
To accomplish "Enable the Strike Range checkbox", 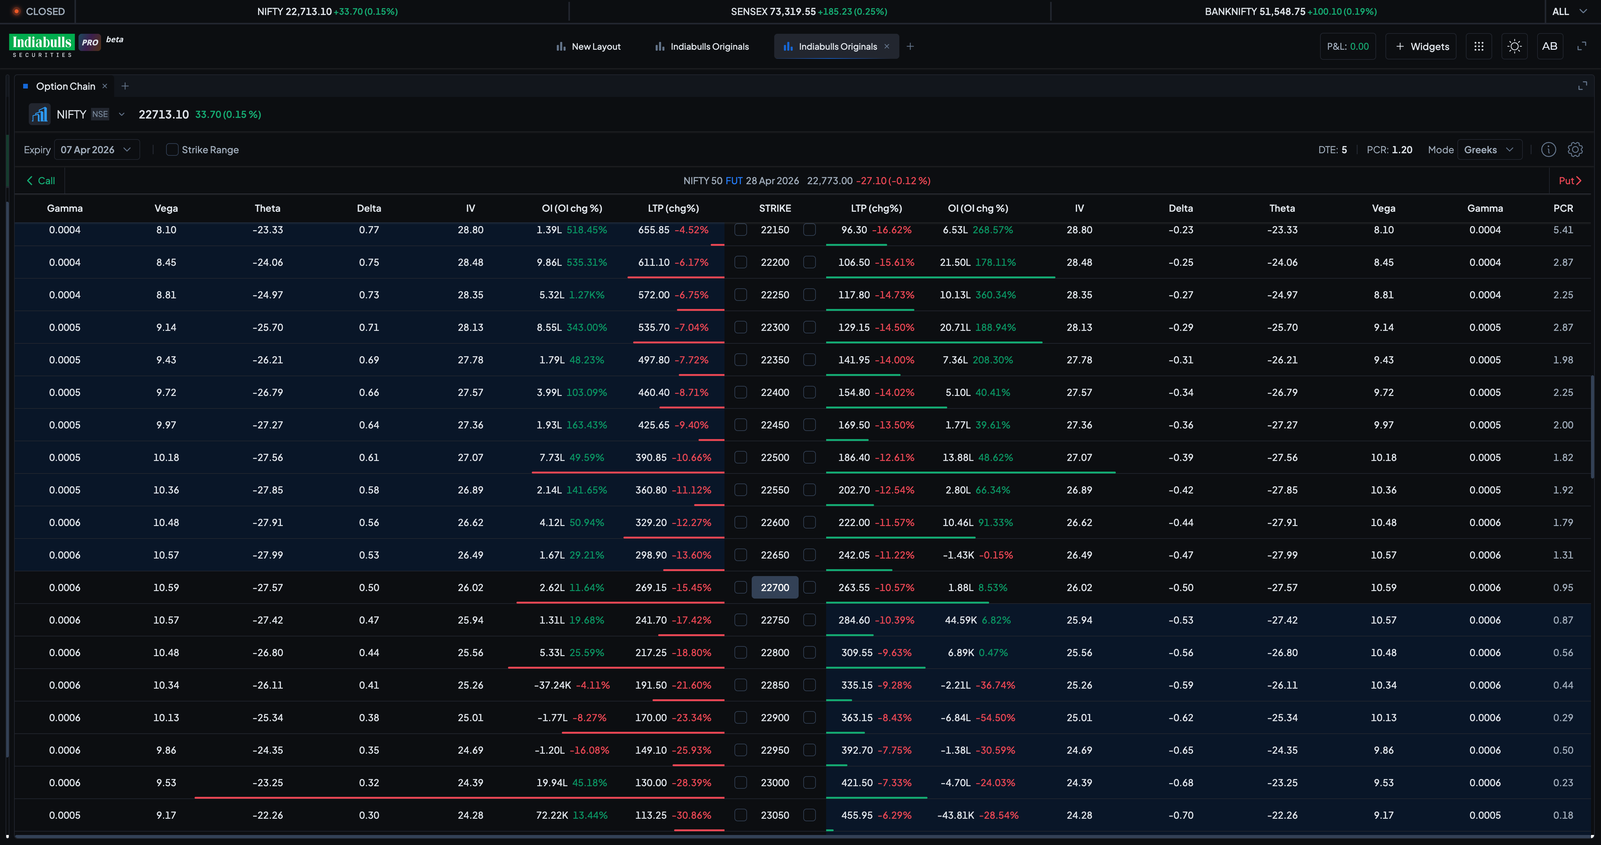I will tap(172, 150).
